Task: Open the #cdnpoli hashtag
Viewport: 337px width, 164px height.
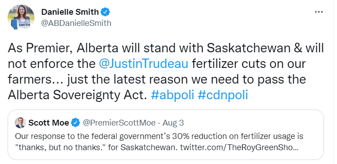Action: [223, 95]
